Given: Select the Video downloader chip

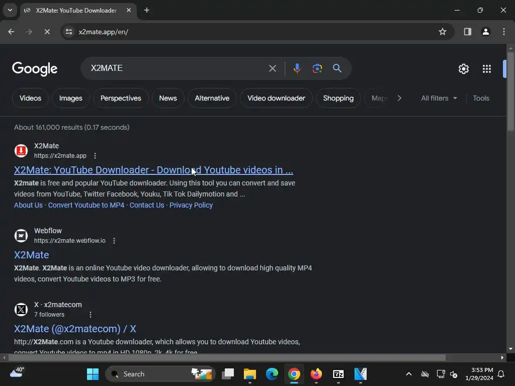Looking at the screenshot, I should click(276, 98).
